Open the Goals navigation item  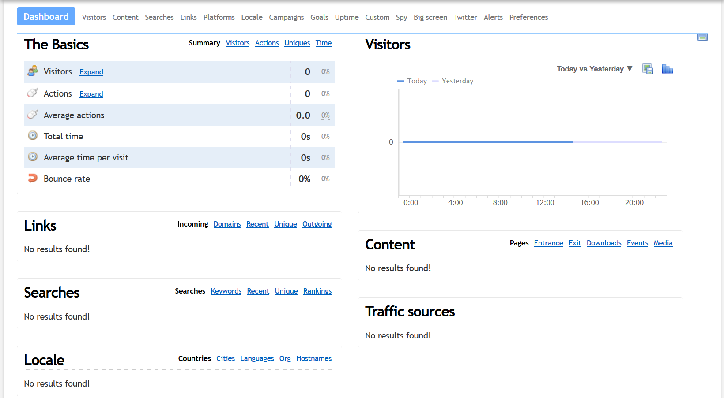coord(319,17)
